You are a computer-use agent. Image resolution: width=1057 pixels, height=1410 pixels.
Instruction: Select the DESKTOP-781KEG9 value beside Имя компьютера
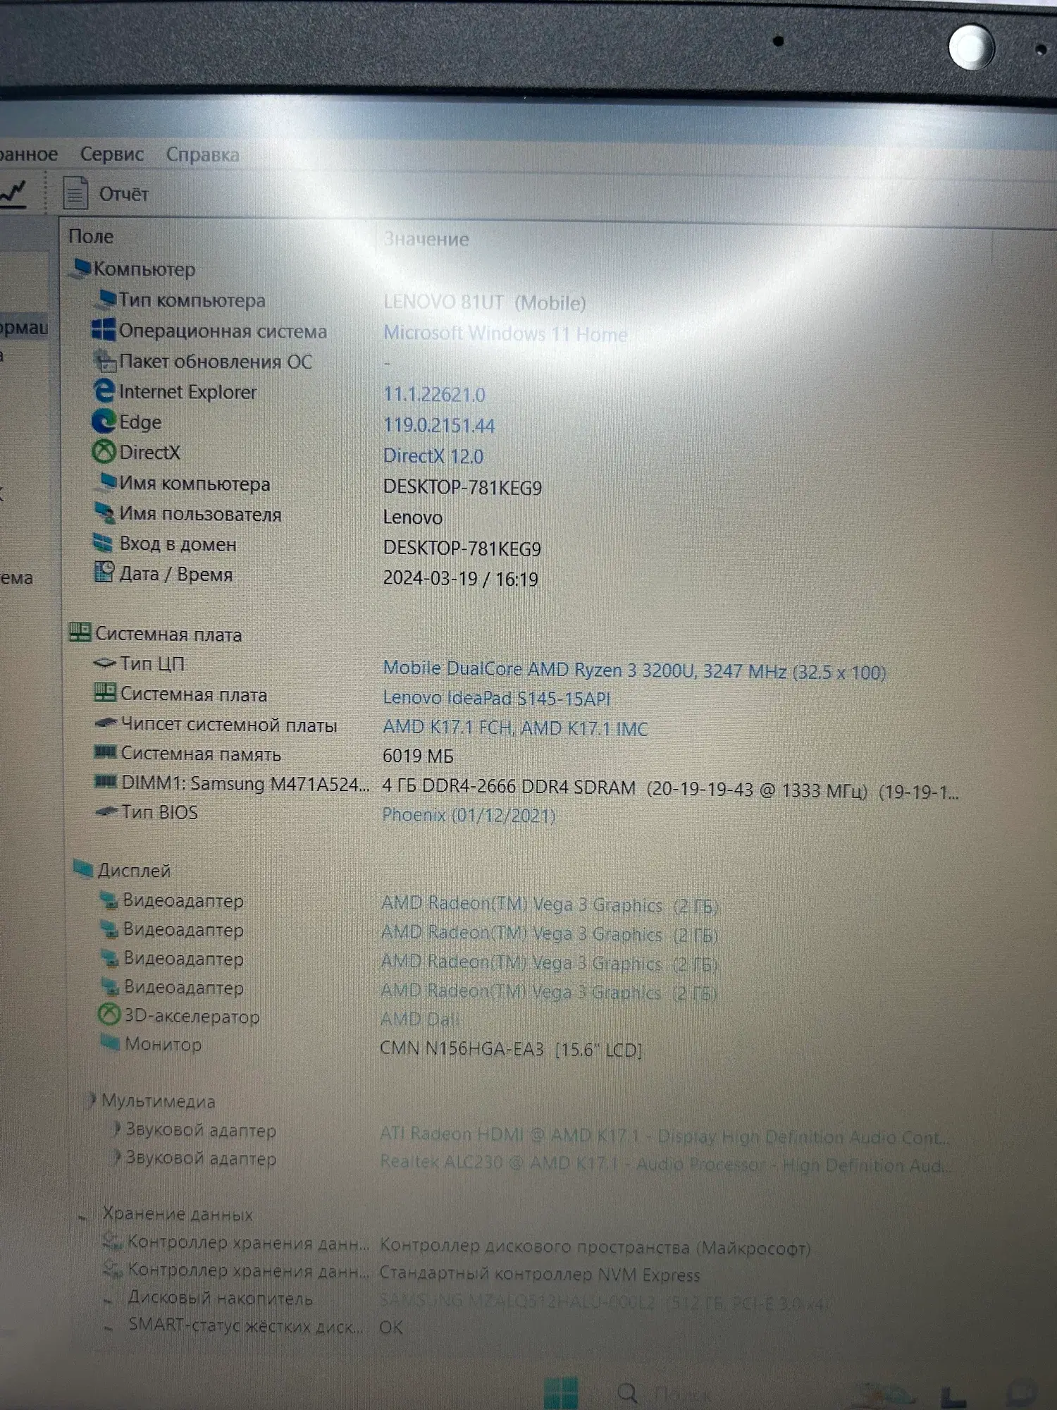[462, 487]
